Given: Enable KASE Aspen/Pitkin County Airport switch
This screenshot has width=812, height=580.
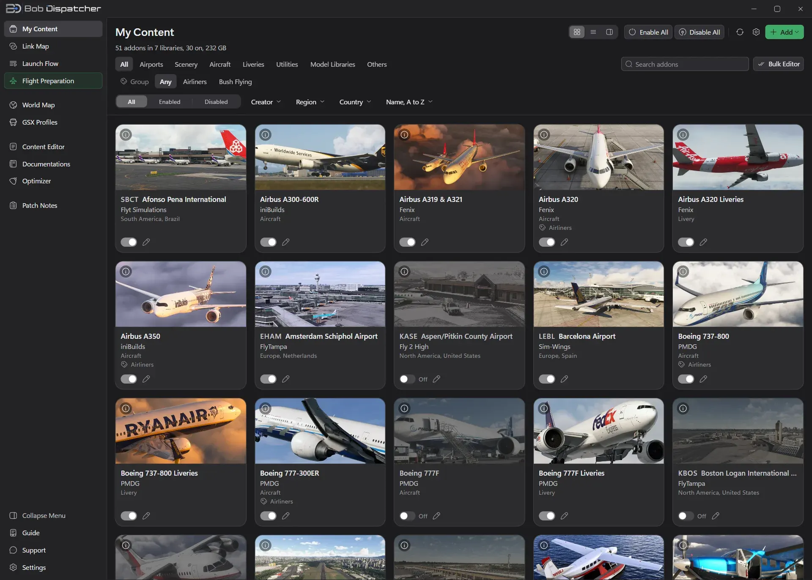Looking at the screenshot, I should tap(407, 379).
